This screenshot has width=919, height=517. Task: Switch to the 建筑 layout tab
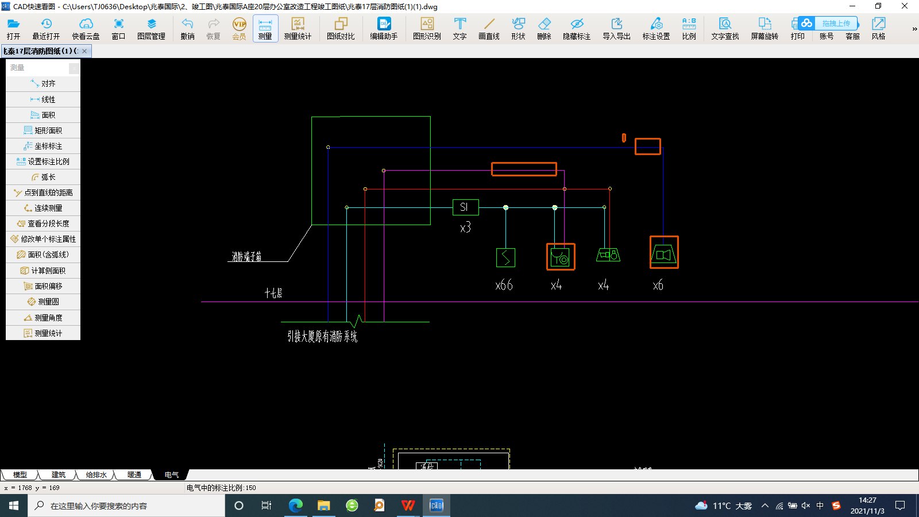click(58, 475)
